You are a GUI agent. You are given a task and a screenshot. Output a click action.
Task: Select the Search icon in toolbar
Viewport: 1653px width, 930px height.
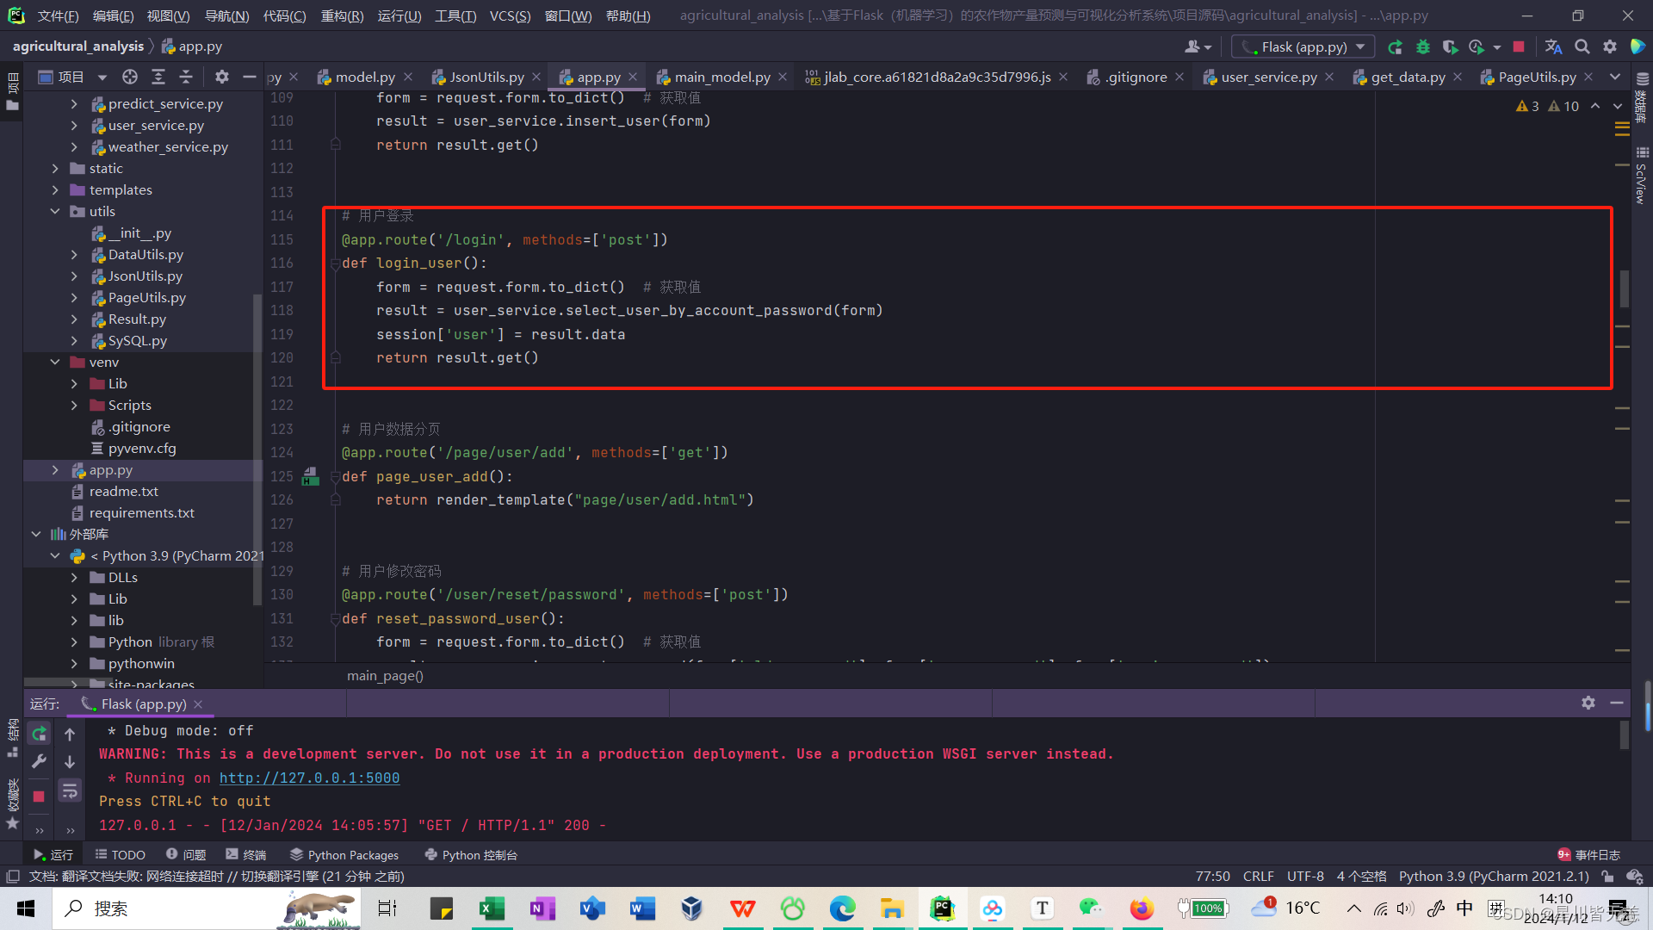point(1581,46)
